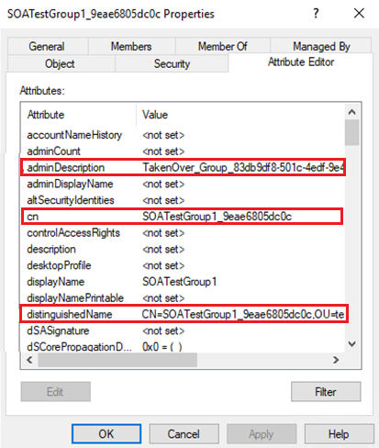Click the OK button

coord(106,433)
